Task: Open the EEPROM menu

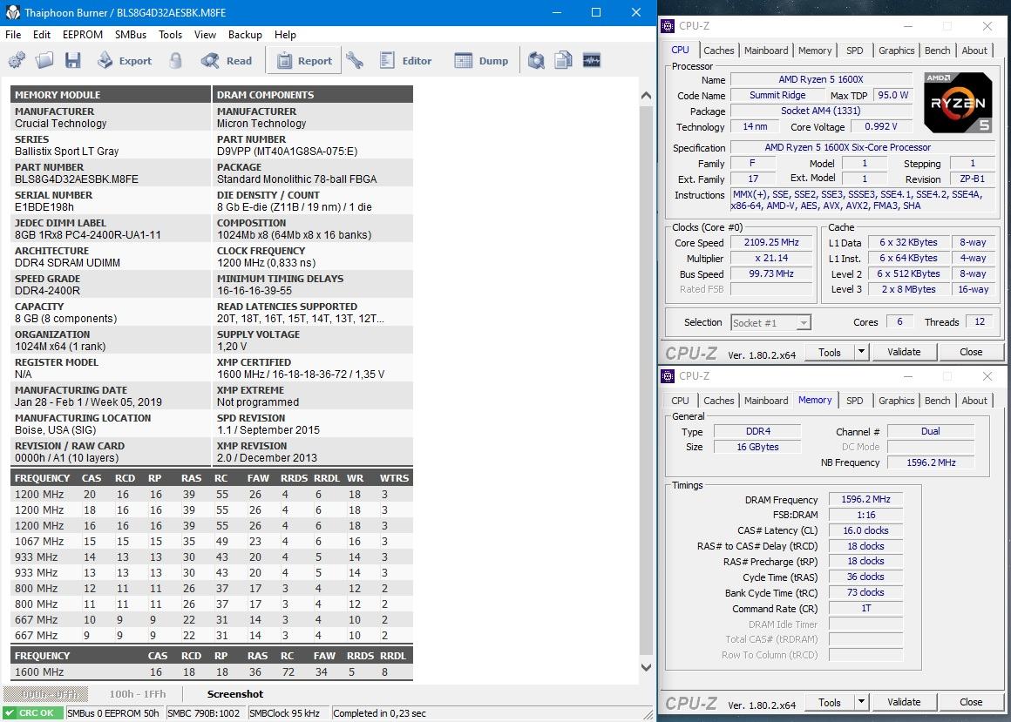Action: coord(83,35)
